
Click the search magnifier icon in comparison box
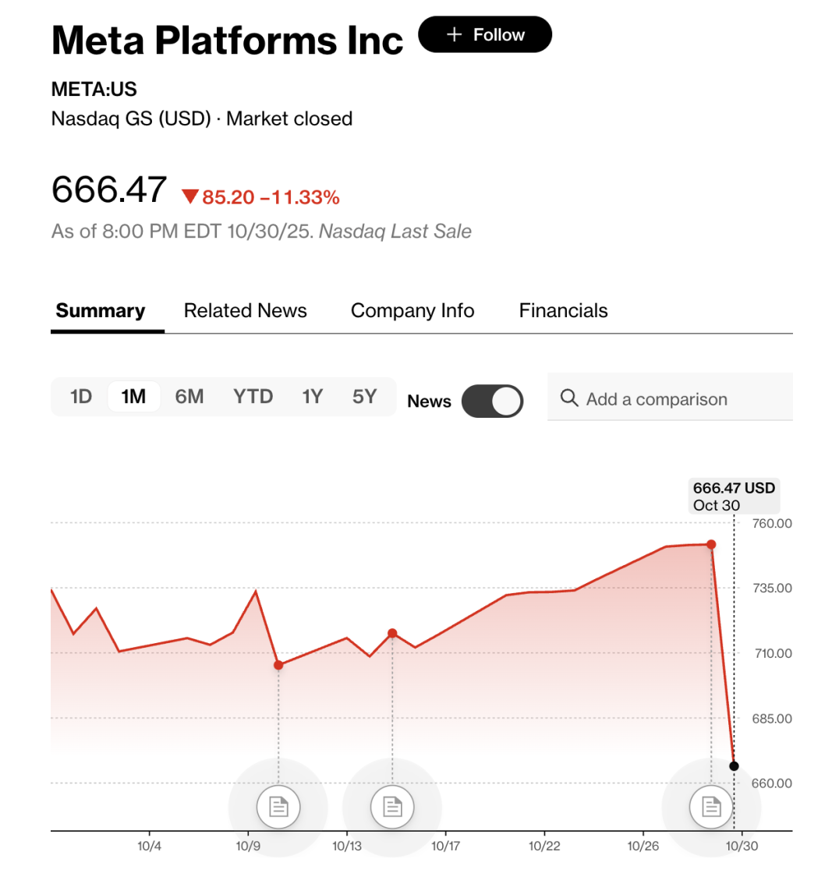coord(570,399)
